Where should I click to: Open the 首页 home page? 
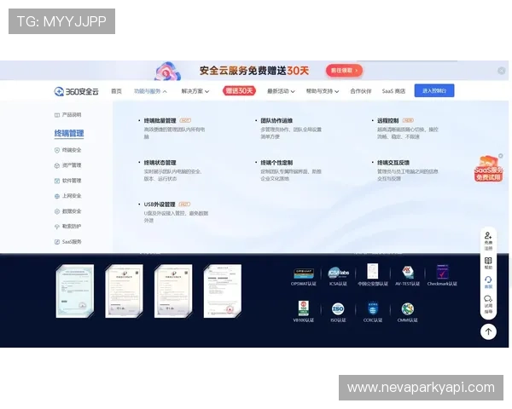[116, 91]
